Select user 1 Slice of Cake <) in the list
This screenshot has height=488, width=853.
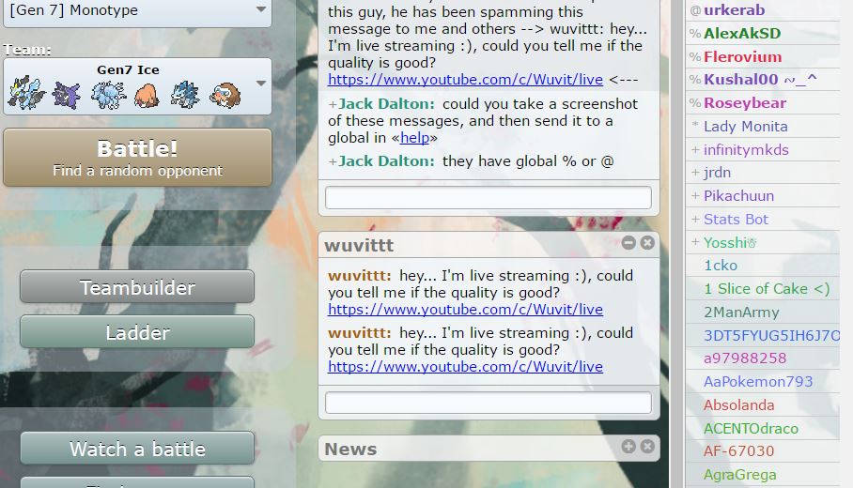(763, 288)
